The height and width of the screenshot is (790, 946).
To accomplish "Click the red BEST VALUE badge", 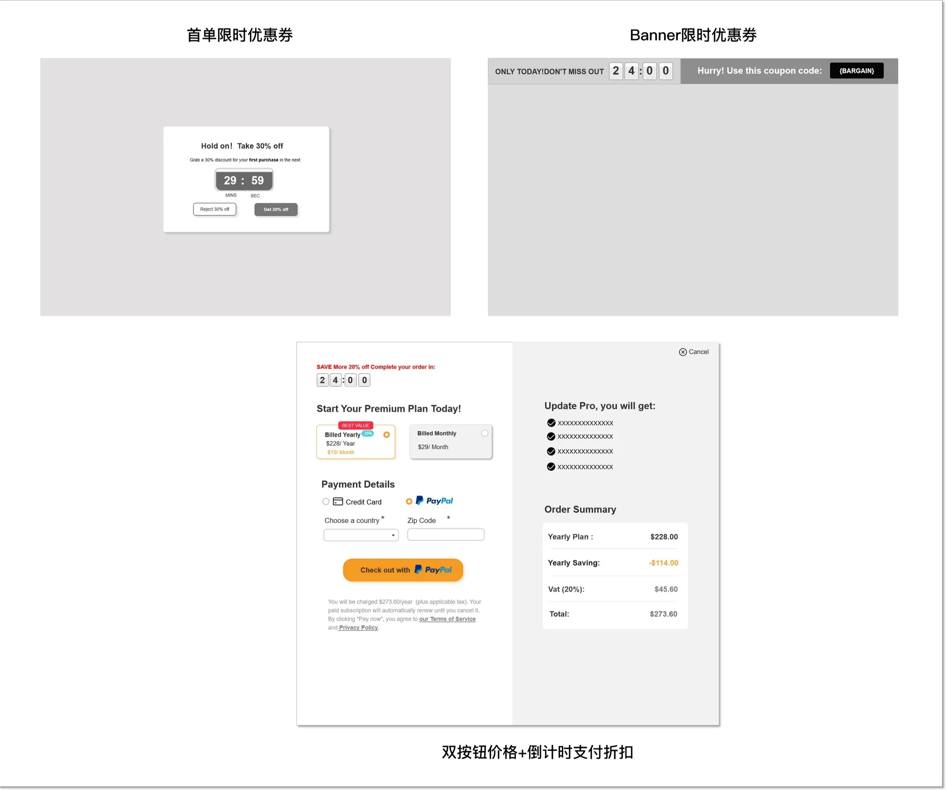I will (355, 426).
